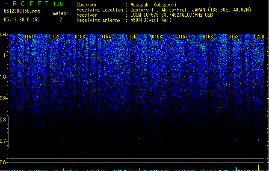Click time marker 0157

click(x=183, y=36)
